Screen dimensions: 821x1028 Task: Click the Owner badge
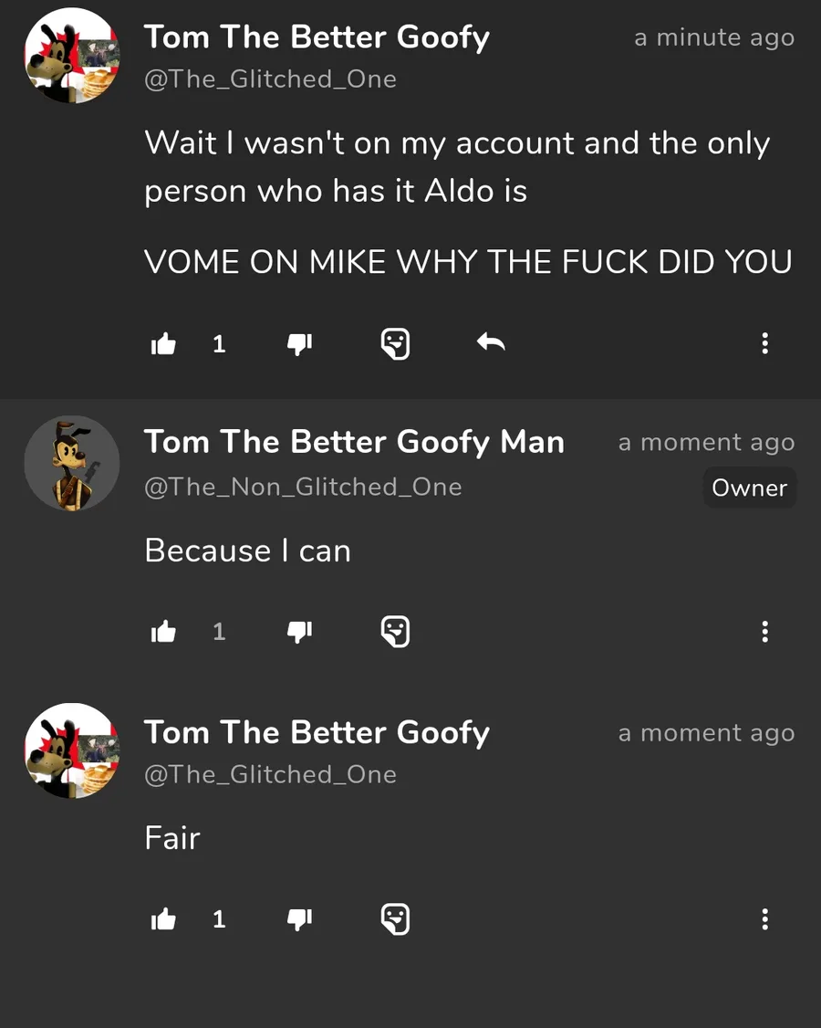(749, 488)
